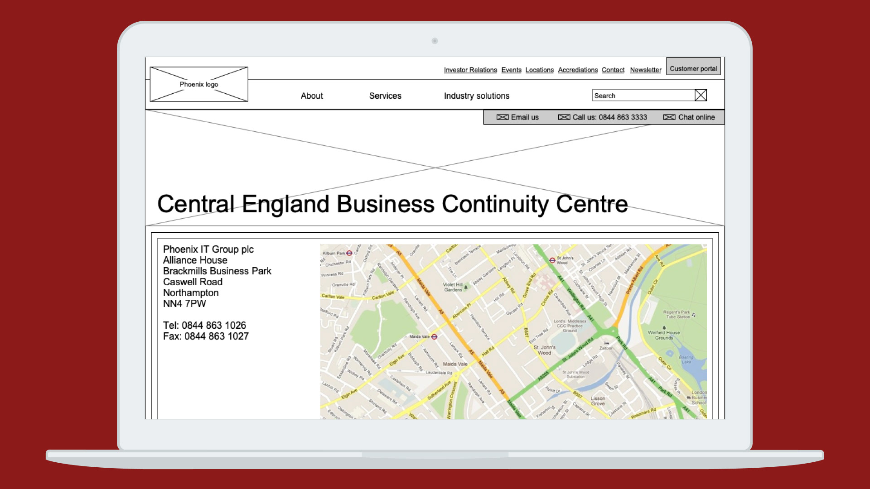Viewport: 870px width, 489px height.
Task: Open Industry solutions navigation item
Action: coord(477,96)
